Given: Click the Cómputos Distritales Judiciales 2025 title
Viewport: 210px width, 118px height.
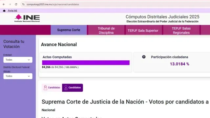Looking at the screenshot, I should point(162,17).
